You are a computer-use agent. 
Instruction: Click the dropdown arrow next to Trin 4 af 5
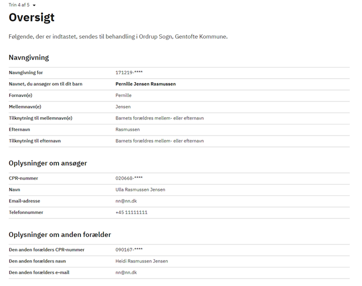[x=34, y=5]
